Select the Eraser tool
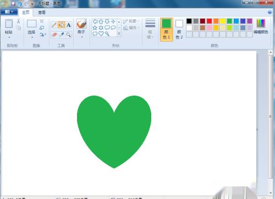The height and width of the screenshot is (199, 275). pos(54,35)
